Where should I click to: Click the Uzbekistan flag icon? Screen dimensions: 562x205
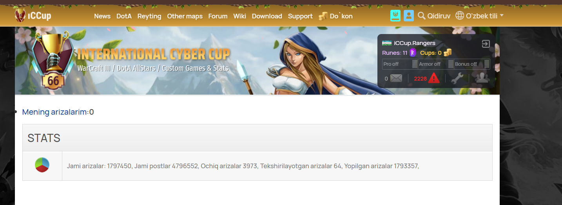tap(387, 43)
